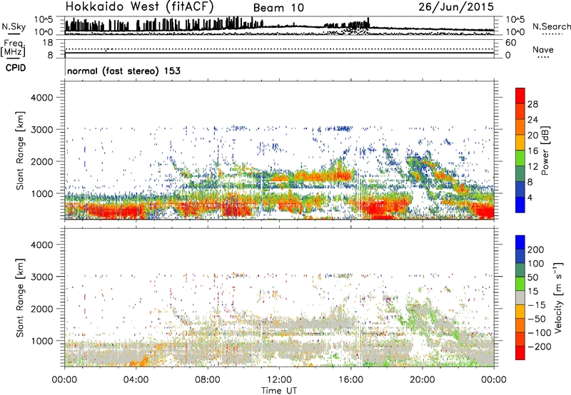Screen dimensions: 571x395
Task: Pick the teal 8–12 dB power colorbar segment
Action: tap(520, 173)
